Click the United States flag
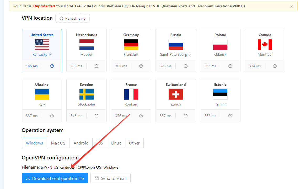 (x=42, y=45)
